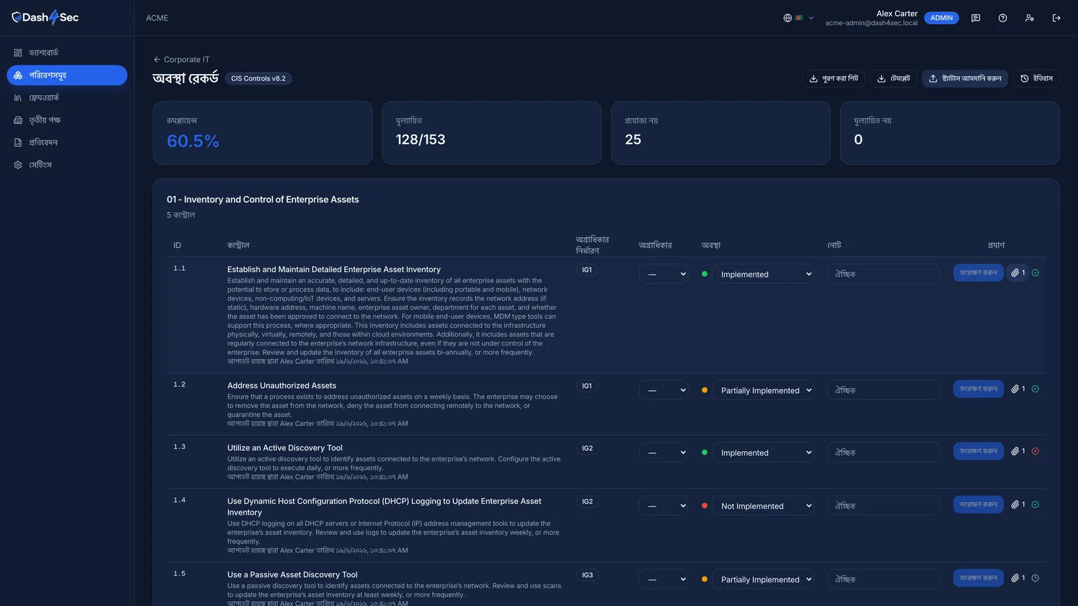Viewport: 1078px width, 606px height.
Task: Click the অগ্রাধিকার নির্ধারণ column header
Action: point(592,245)
